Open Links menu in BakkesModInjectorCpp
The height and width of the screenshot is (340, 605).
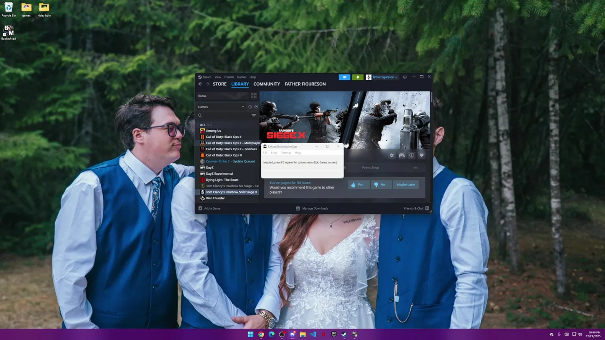274,153
